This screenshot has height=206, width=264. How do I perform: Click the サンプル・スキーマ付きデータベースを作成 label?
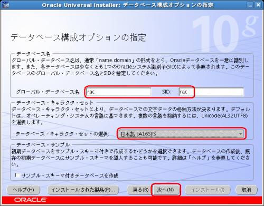tap(70, 175)
